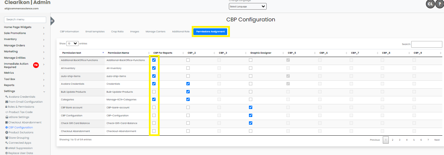Viewport: 444px width, 155px height.
Task: Open the Show entries count dropdown
Action: click(72, 43)
